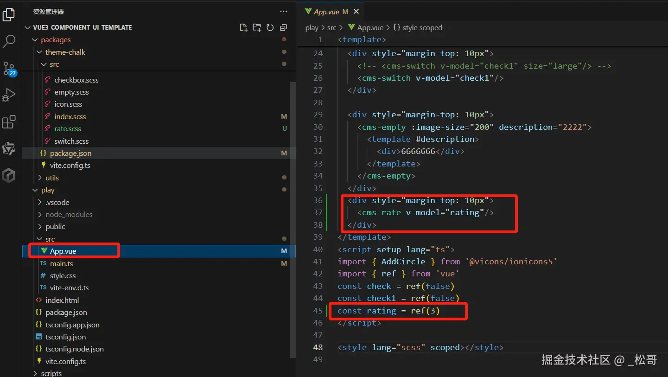Image resolution: width=668 pixels, height=377 pixels.
Task: Click 'cms-rate' tag text on line 37
Action: pyautogui.click(x=381, y=212)
